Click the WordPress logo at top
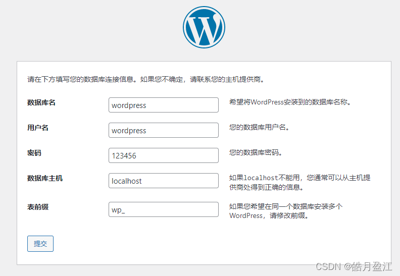Image resolution: width=400 pixels, height=276 pixels. tap(204, 27)
